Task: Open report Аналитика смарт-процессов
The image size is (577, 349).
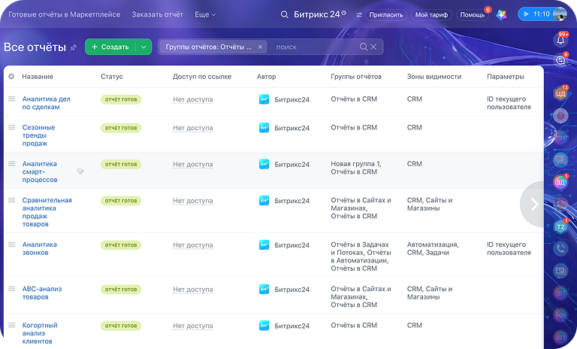Action: 40,171
